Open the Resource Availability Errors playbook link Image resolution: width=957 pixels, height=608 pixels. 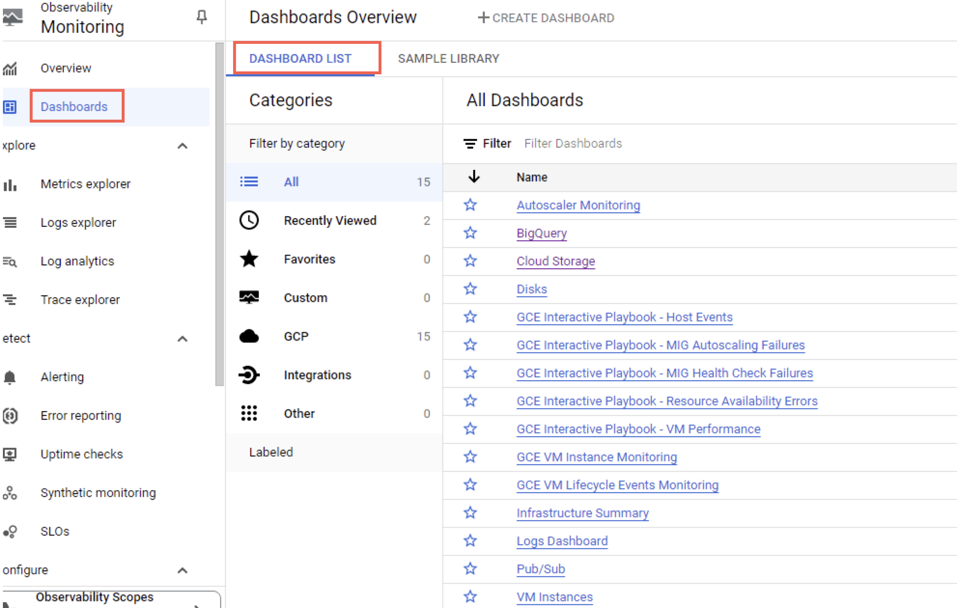667,401
